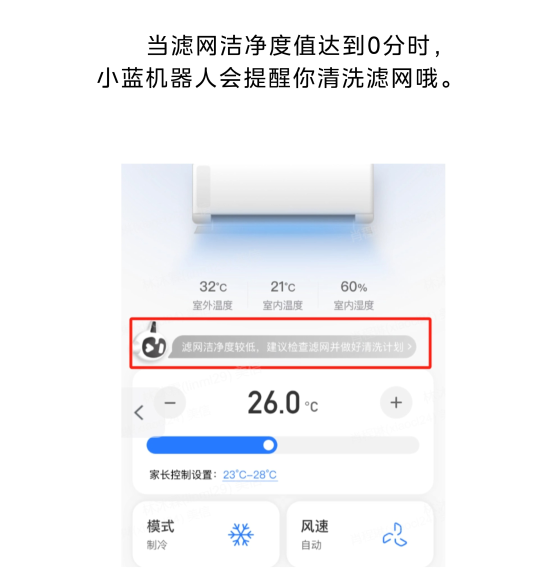Open the filter cleanliness reminder message
The width and height of the screenshot is (540, 582).
click(293, 347)
